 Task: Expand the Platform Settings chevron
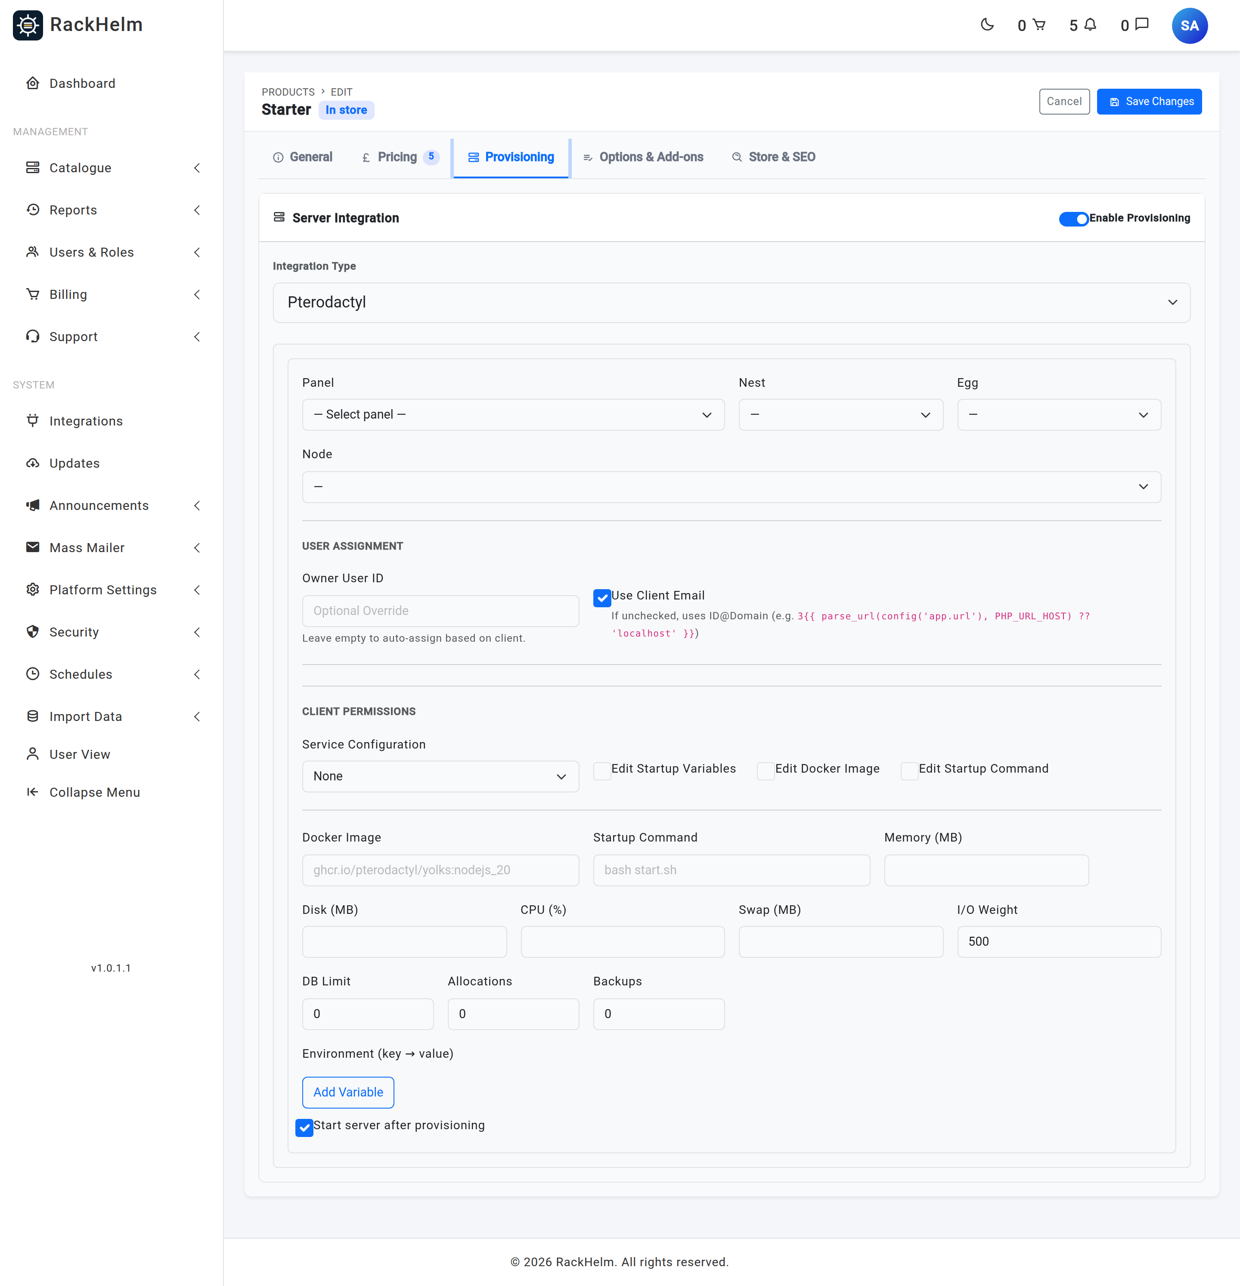[197, 590]
